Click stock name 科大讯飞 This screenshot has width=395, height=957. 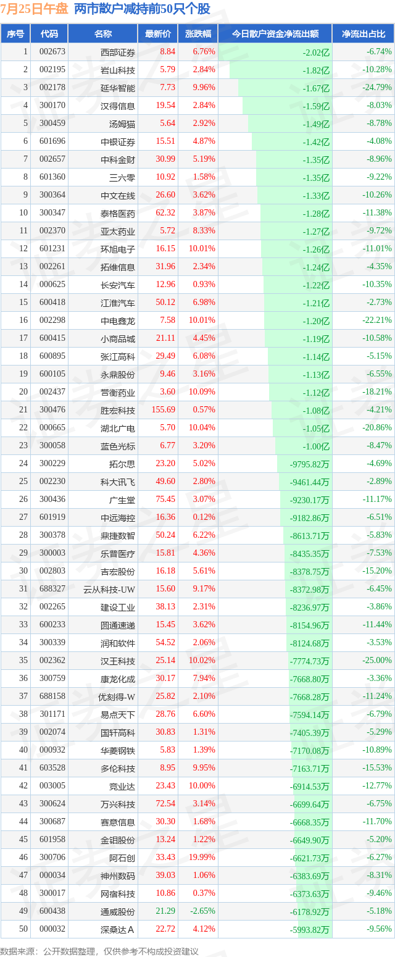(x=118, y=482)
